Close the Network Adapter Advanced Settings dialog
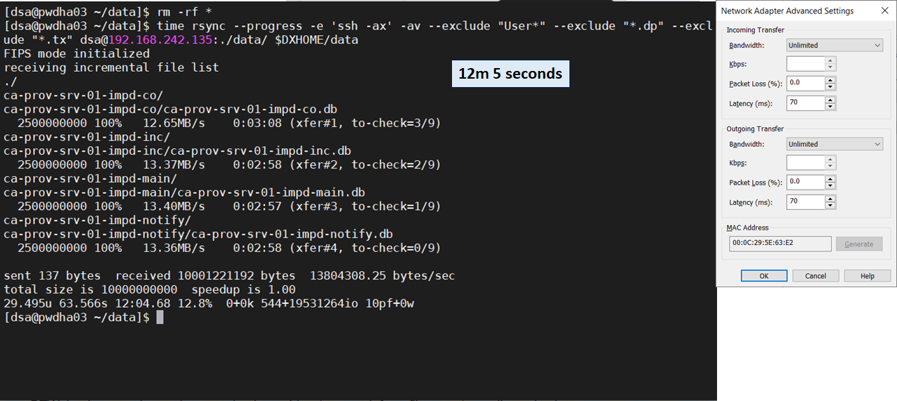The image size is (897, 401). coord(884,11)
